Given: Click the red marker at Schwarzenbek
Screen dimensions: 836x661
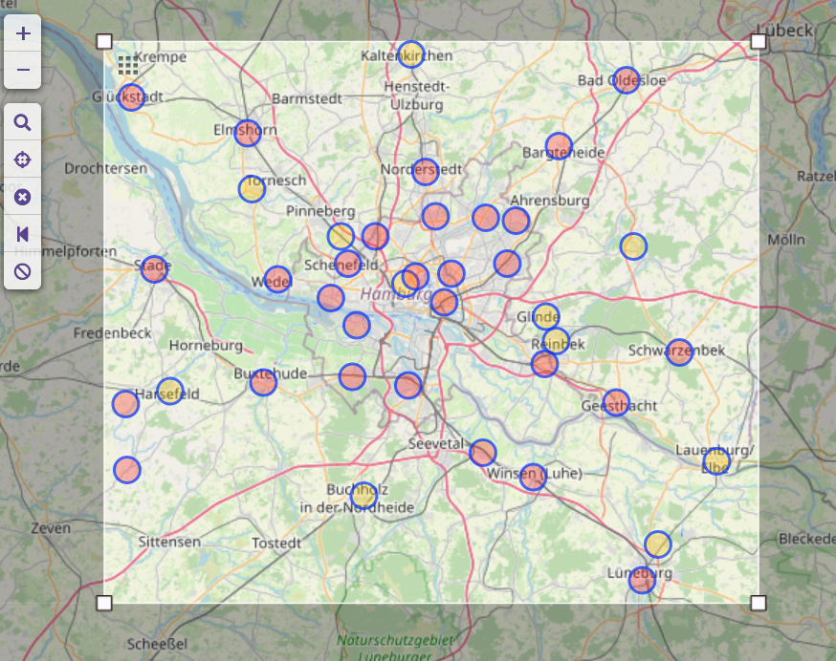Looking at the screenshot, I should coord(679,352).
